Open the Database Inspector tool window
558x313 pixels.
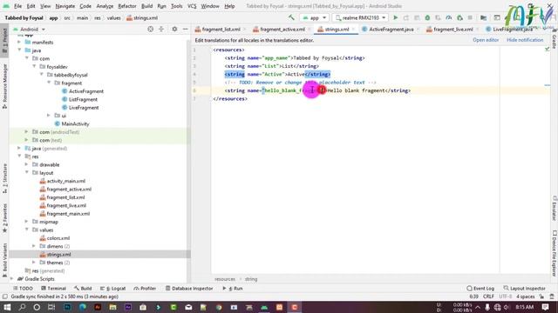pos(189,289)
